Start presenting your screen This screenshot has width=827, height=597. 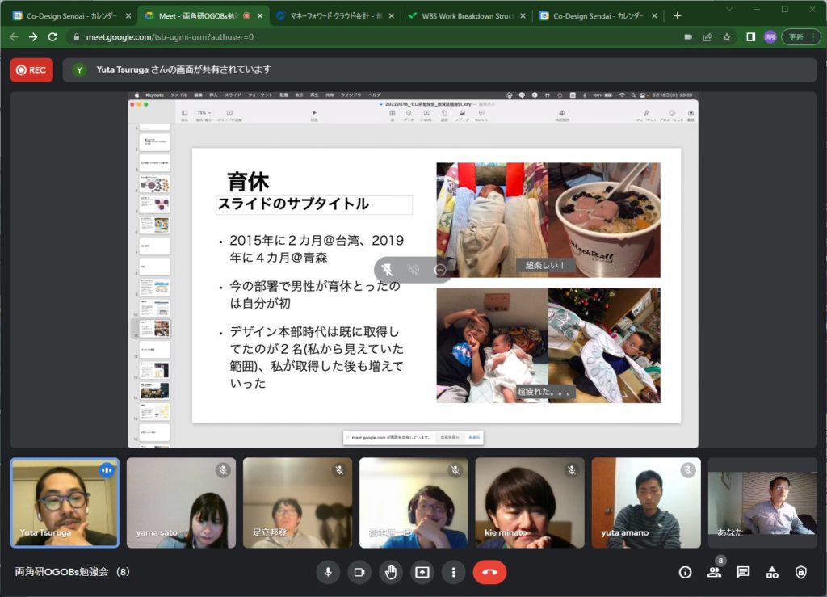tap(422, 572)
